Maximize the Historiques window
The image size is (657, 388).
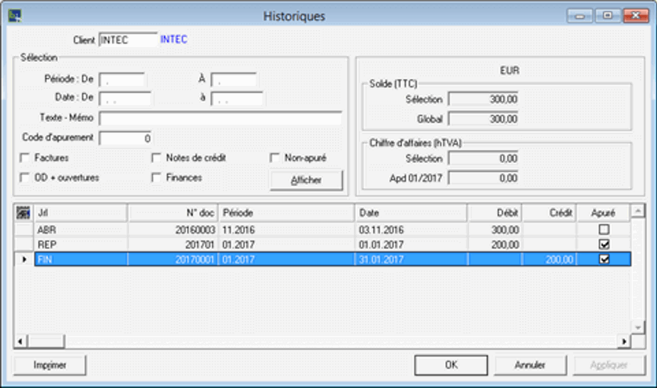608,16
